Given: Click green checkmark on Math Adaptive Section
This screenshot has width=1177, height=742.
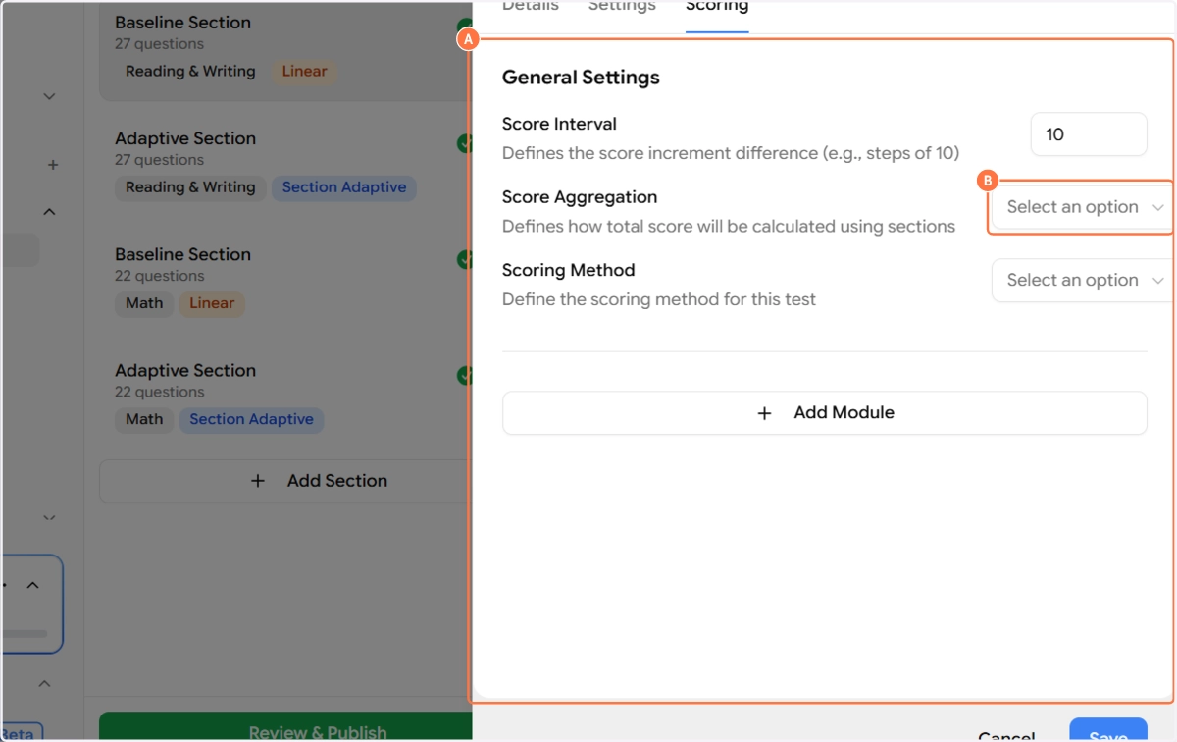Looking at the screenshot, I should [464, 375].
